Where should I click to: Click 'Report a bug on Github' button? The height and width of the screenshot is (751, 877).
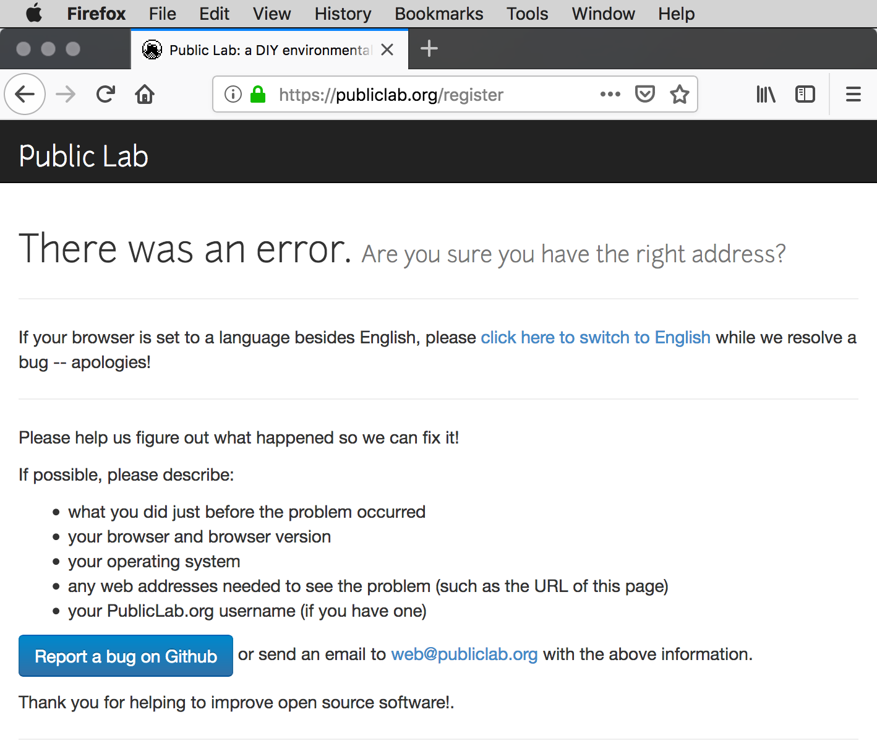pos(126,656)
